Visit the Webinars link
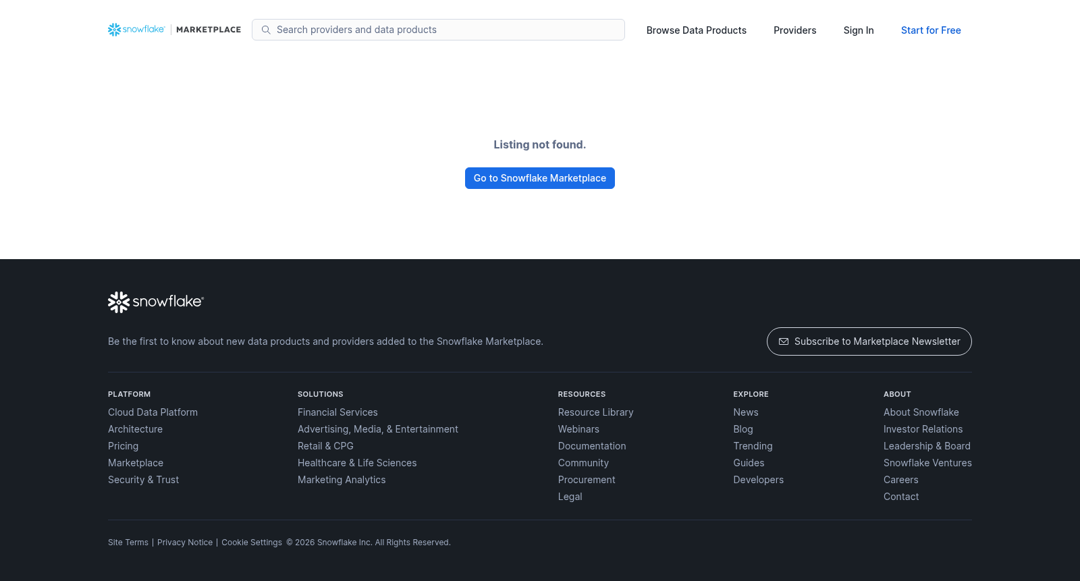The height and width of the screenshot is (581, 1080). pos(578,429)
